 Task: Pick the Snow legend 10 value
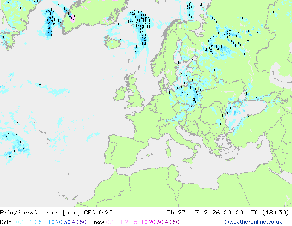tap(144, 222)
